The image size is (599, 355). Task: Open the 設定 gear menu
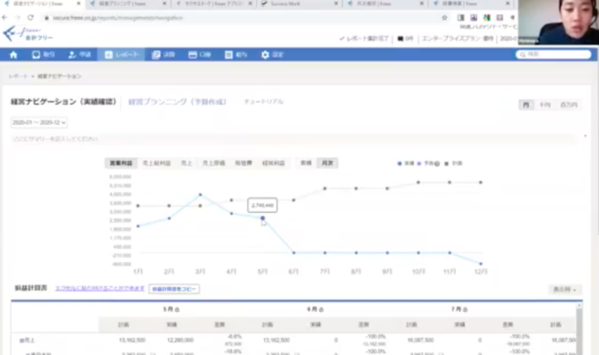click(x=272, y=54)
